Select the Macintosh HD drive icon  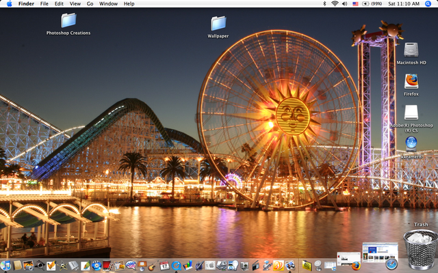(x=411, y=50)
